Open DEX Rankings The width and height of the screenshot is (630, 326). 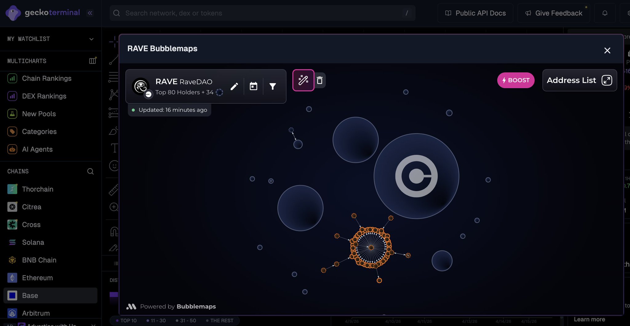pos(51,96)
